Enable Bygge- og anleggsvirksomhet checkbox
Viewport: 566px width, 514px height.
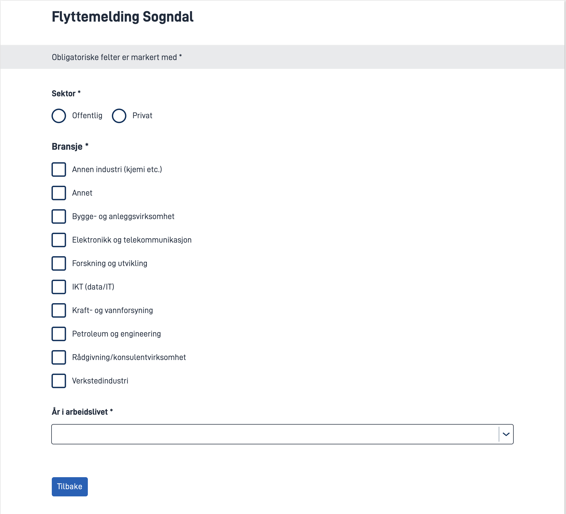pyautogui.click(x=59, y=216)
